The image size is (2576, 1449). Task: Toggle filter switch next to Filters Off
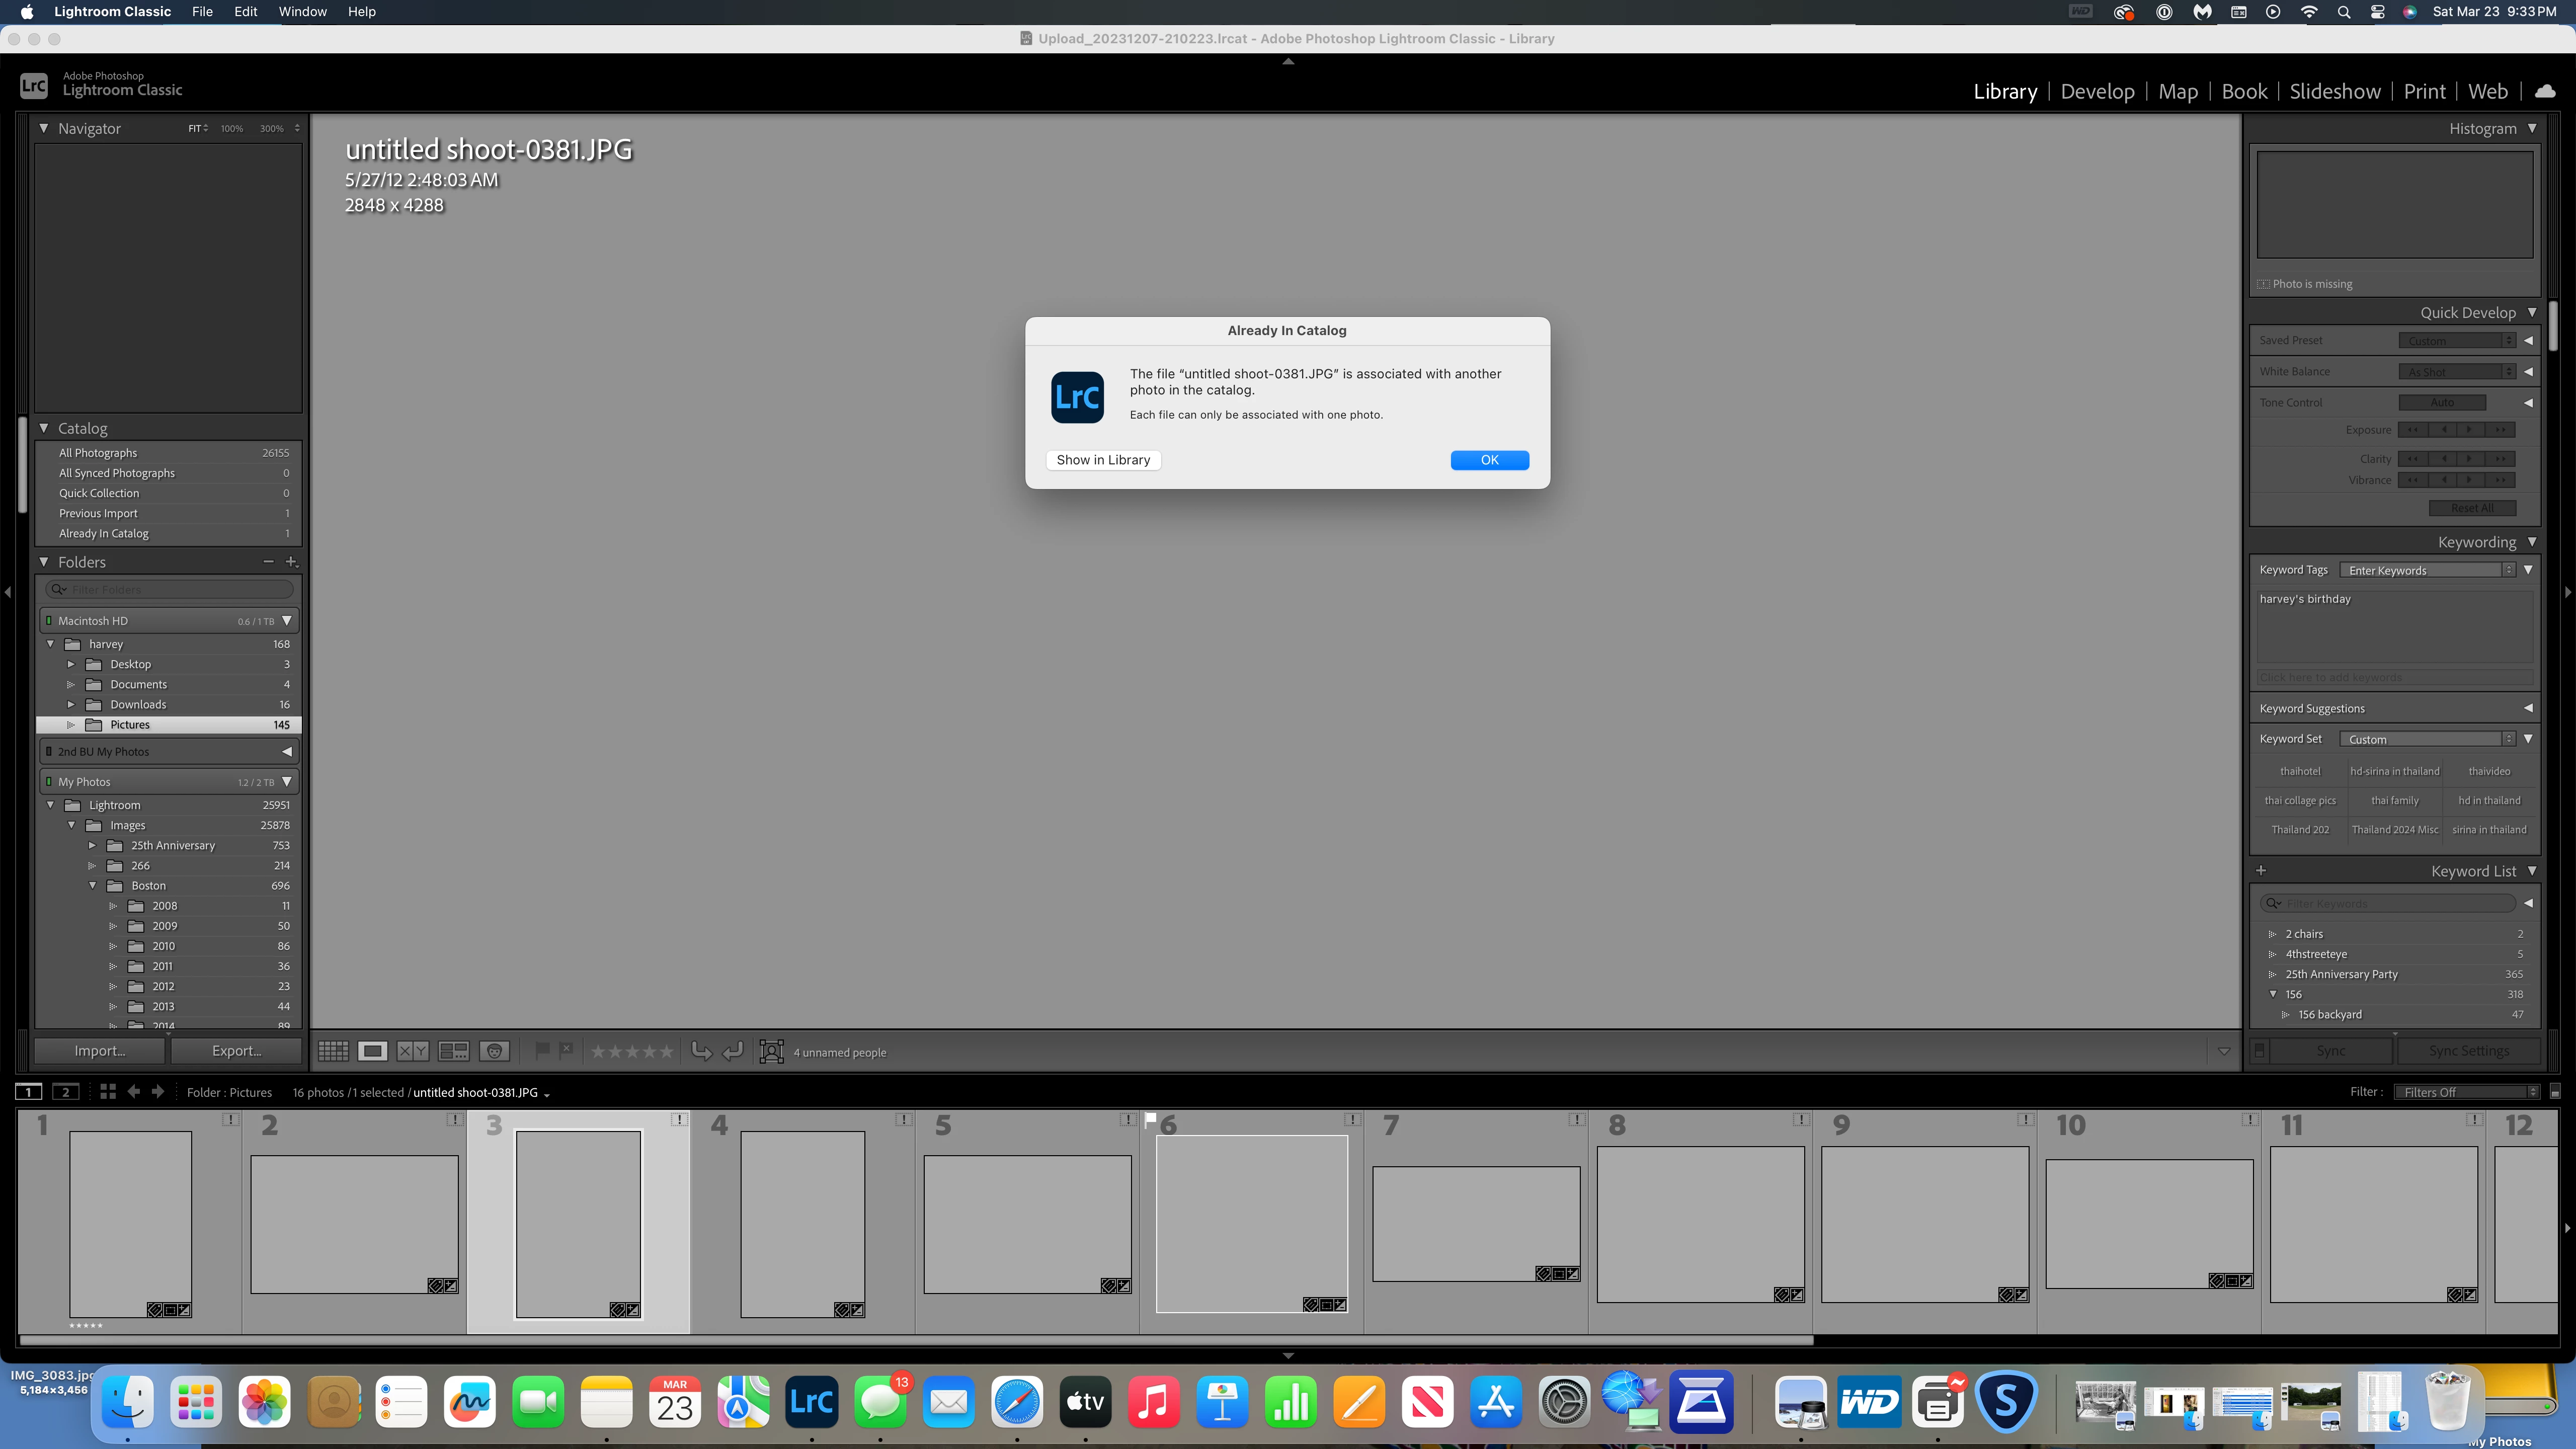(x=2555, y=1092)
